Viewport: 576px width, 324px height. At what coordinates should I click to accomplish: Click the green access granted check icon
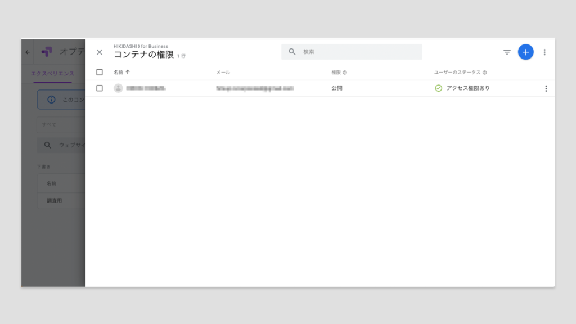click(439, 88)
